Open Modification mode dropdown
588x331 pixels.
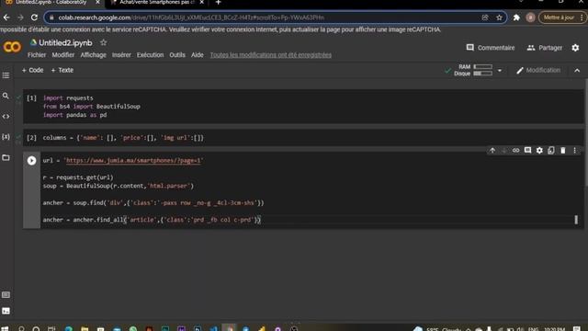[x=538, y=70]
